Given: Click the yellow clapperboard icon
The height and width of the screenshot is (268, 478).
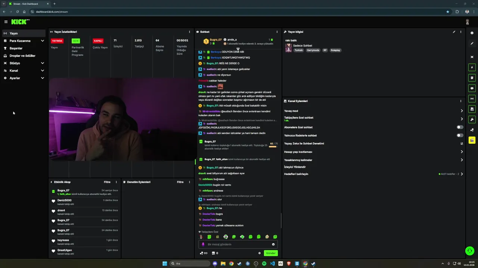Looking at the screenshot, I should click(x=472, y=140).
